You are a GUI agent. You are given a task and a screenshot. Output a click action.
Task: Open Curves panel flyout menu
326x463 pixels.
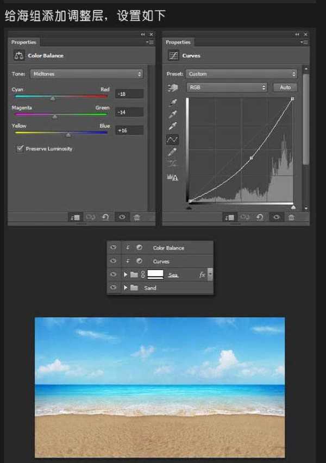pos(304,42)
